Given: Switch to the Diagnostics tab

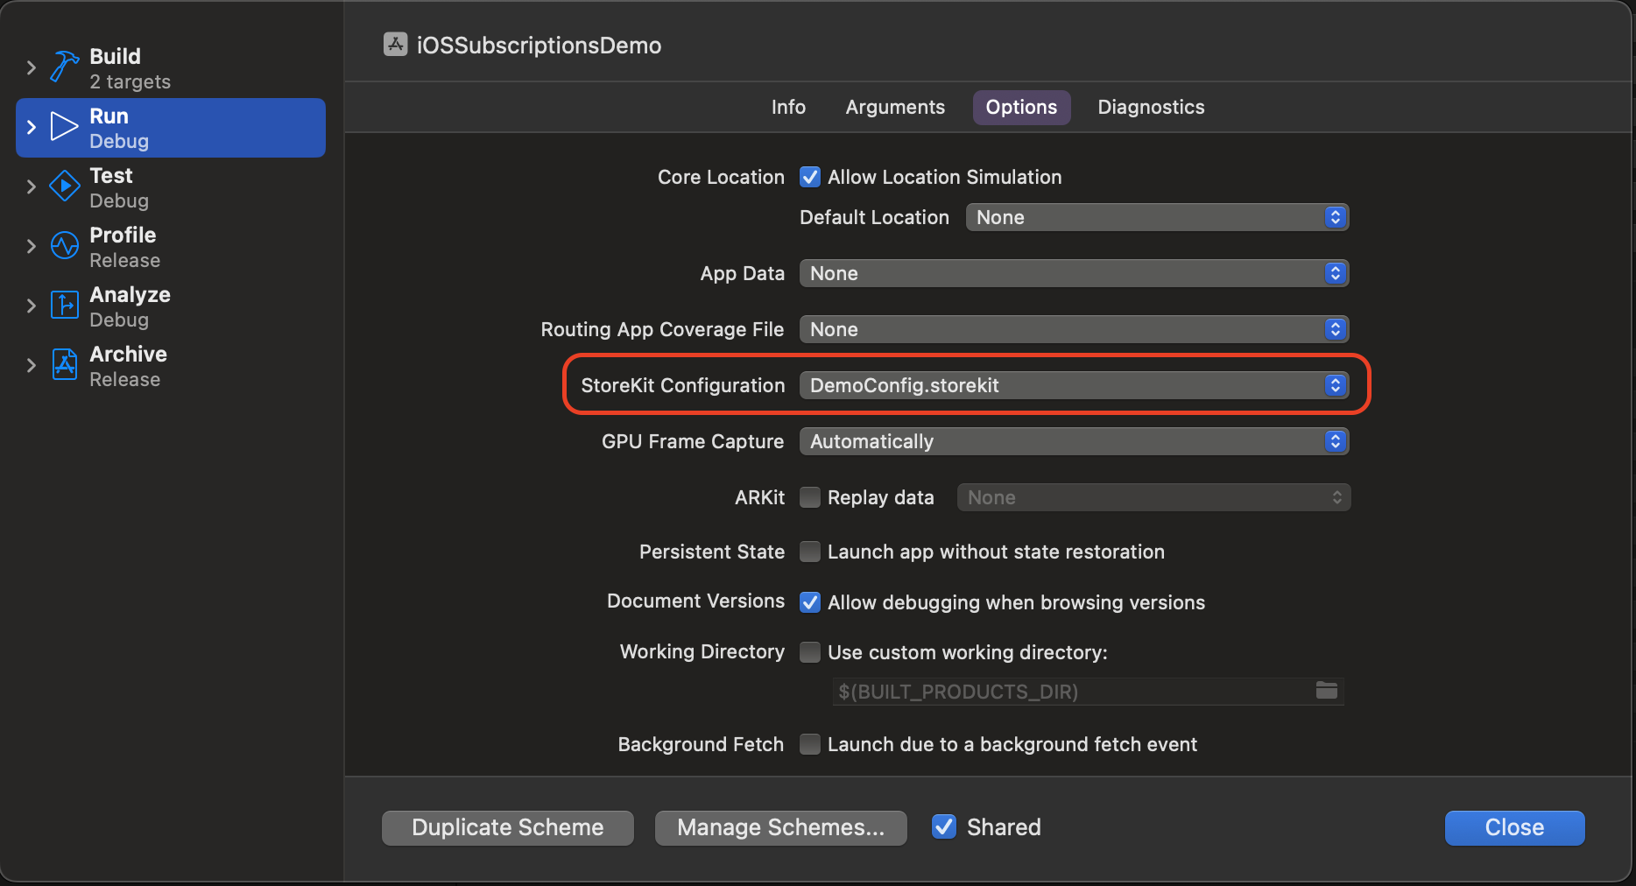Looking at the screenshot, I should (x=1150, y=107).
